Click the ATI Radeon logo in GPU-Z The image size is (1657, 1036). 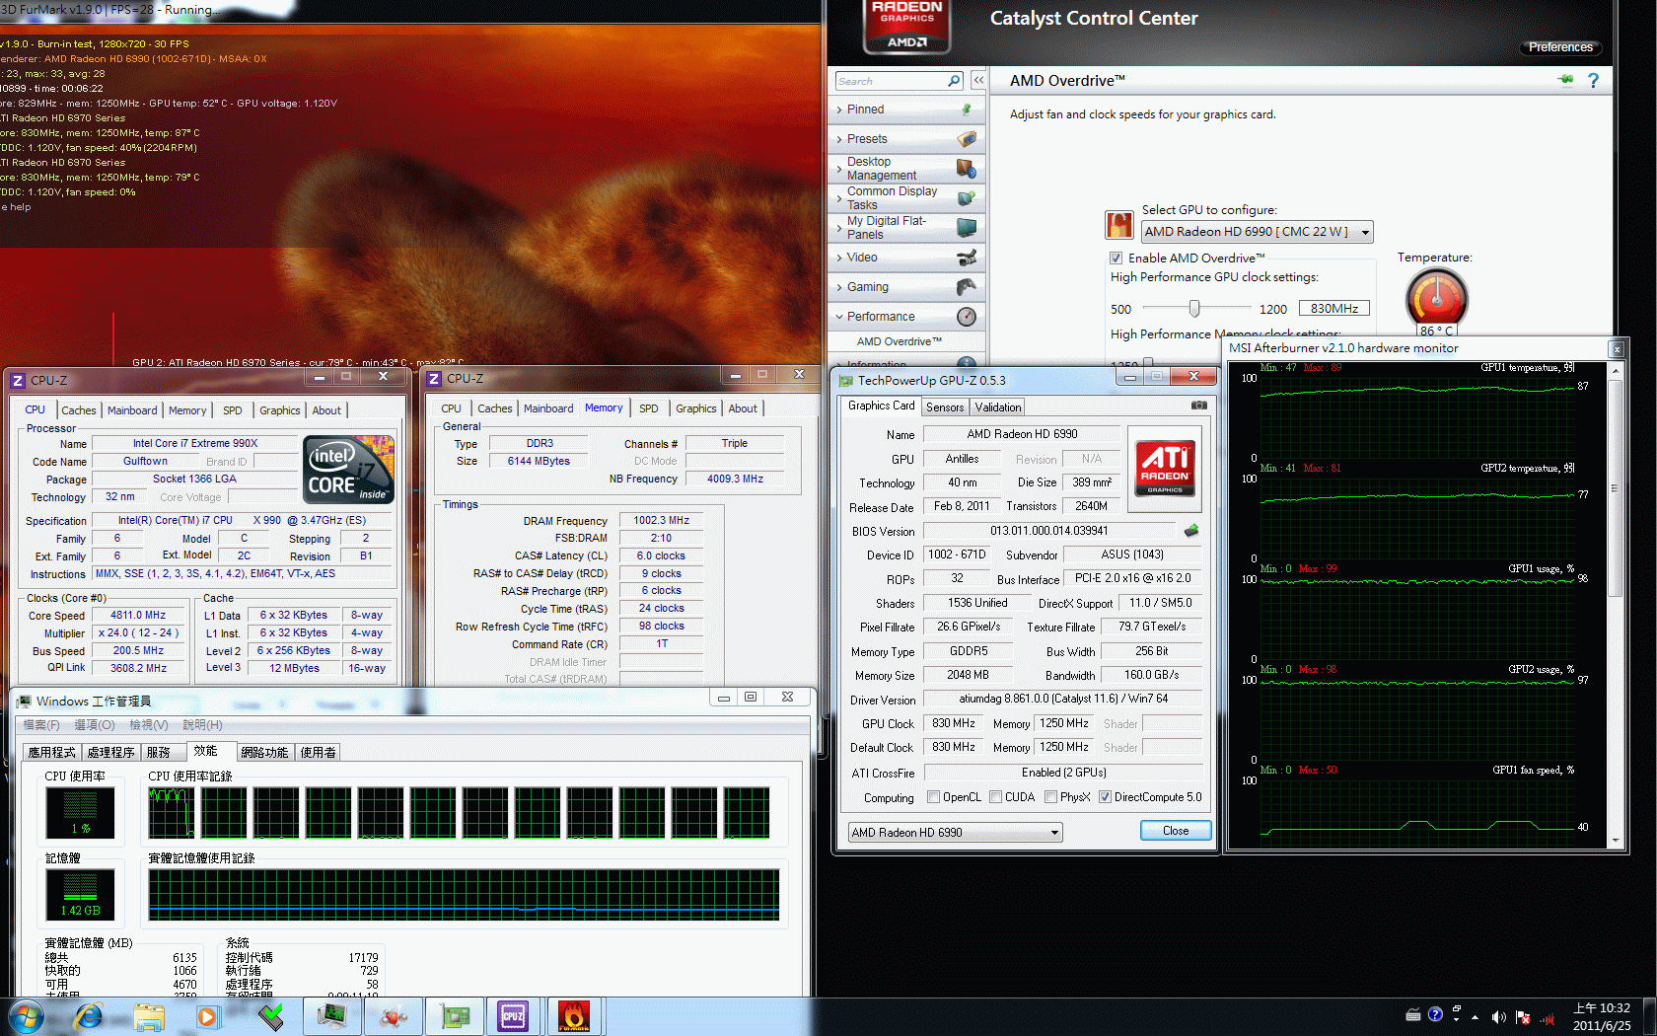1164,468
